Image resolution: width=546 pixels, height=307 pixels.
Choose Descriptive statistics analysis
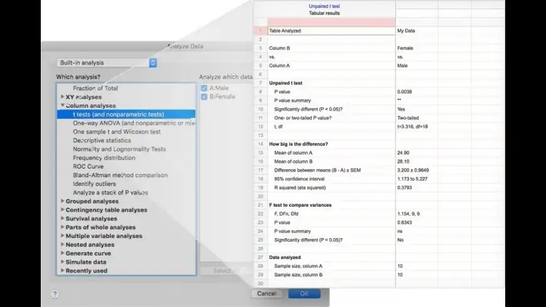[102, 140]
